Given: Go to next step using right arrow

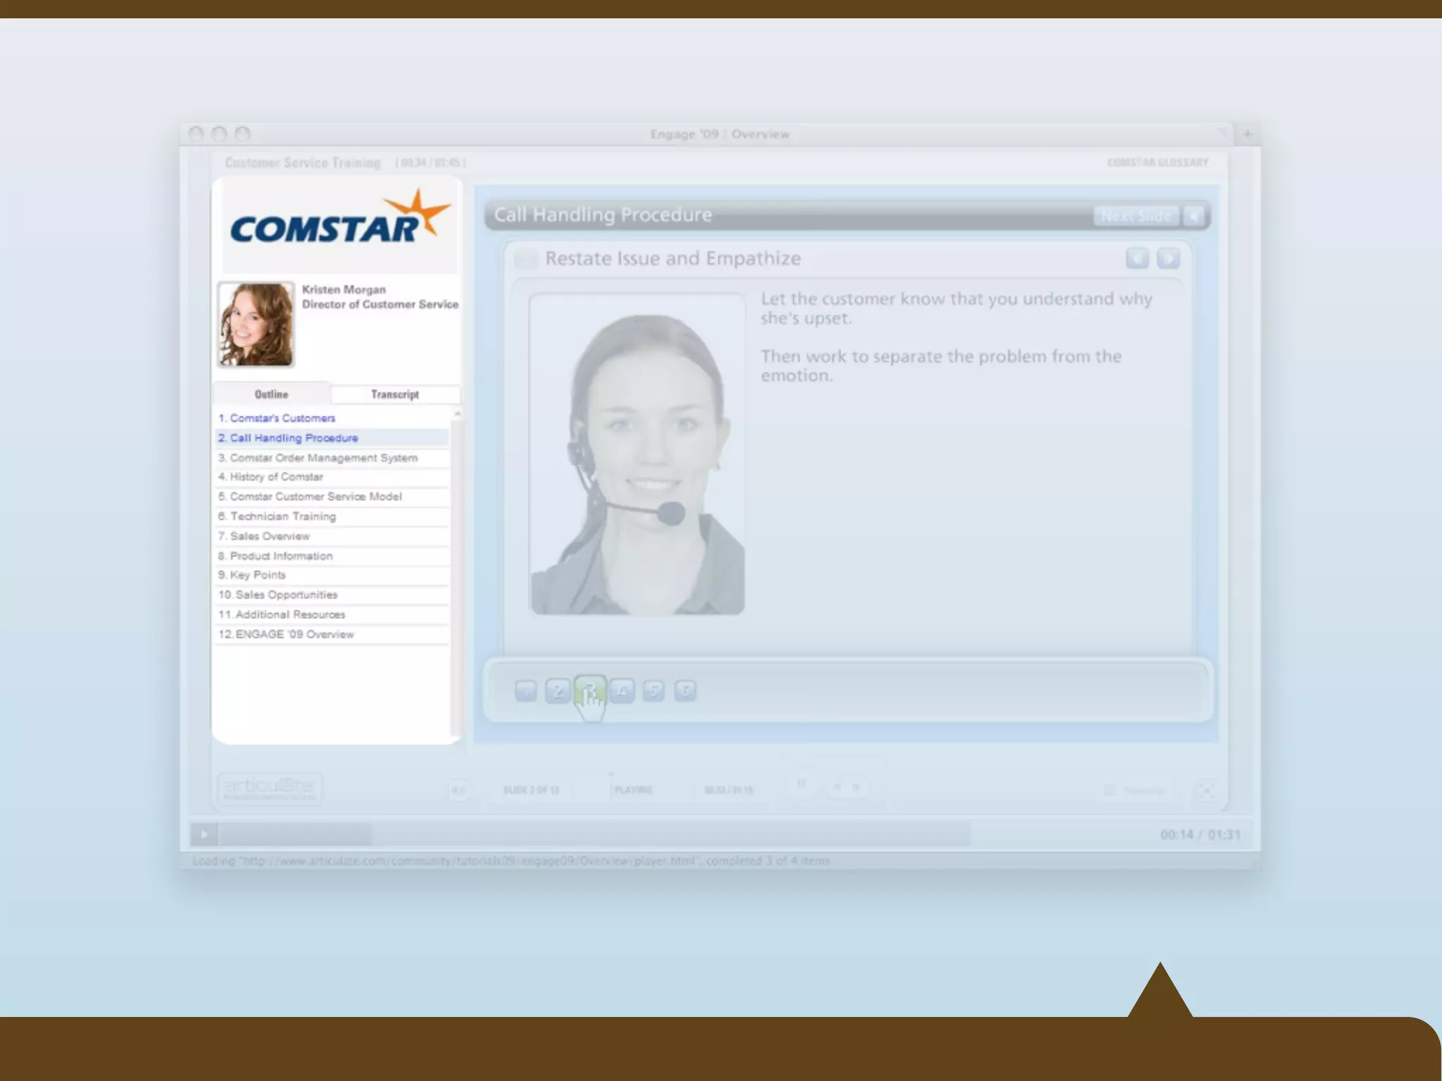Looking at the screenshot, I should click(x=1168, y=258).
